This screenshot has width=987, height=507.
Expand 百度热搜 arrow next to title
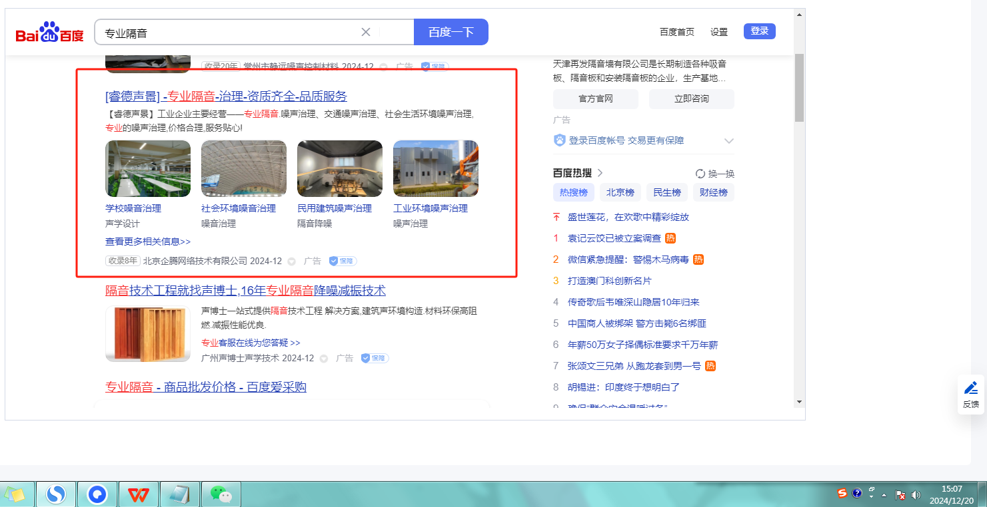coord(600,173)
